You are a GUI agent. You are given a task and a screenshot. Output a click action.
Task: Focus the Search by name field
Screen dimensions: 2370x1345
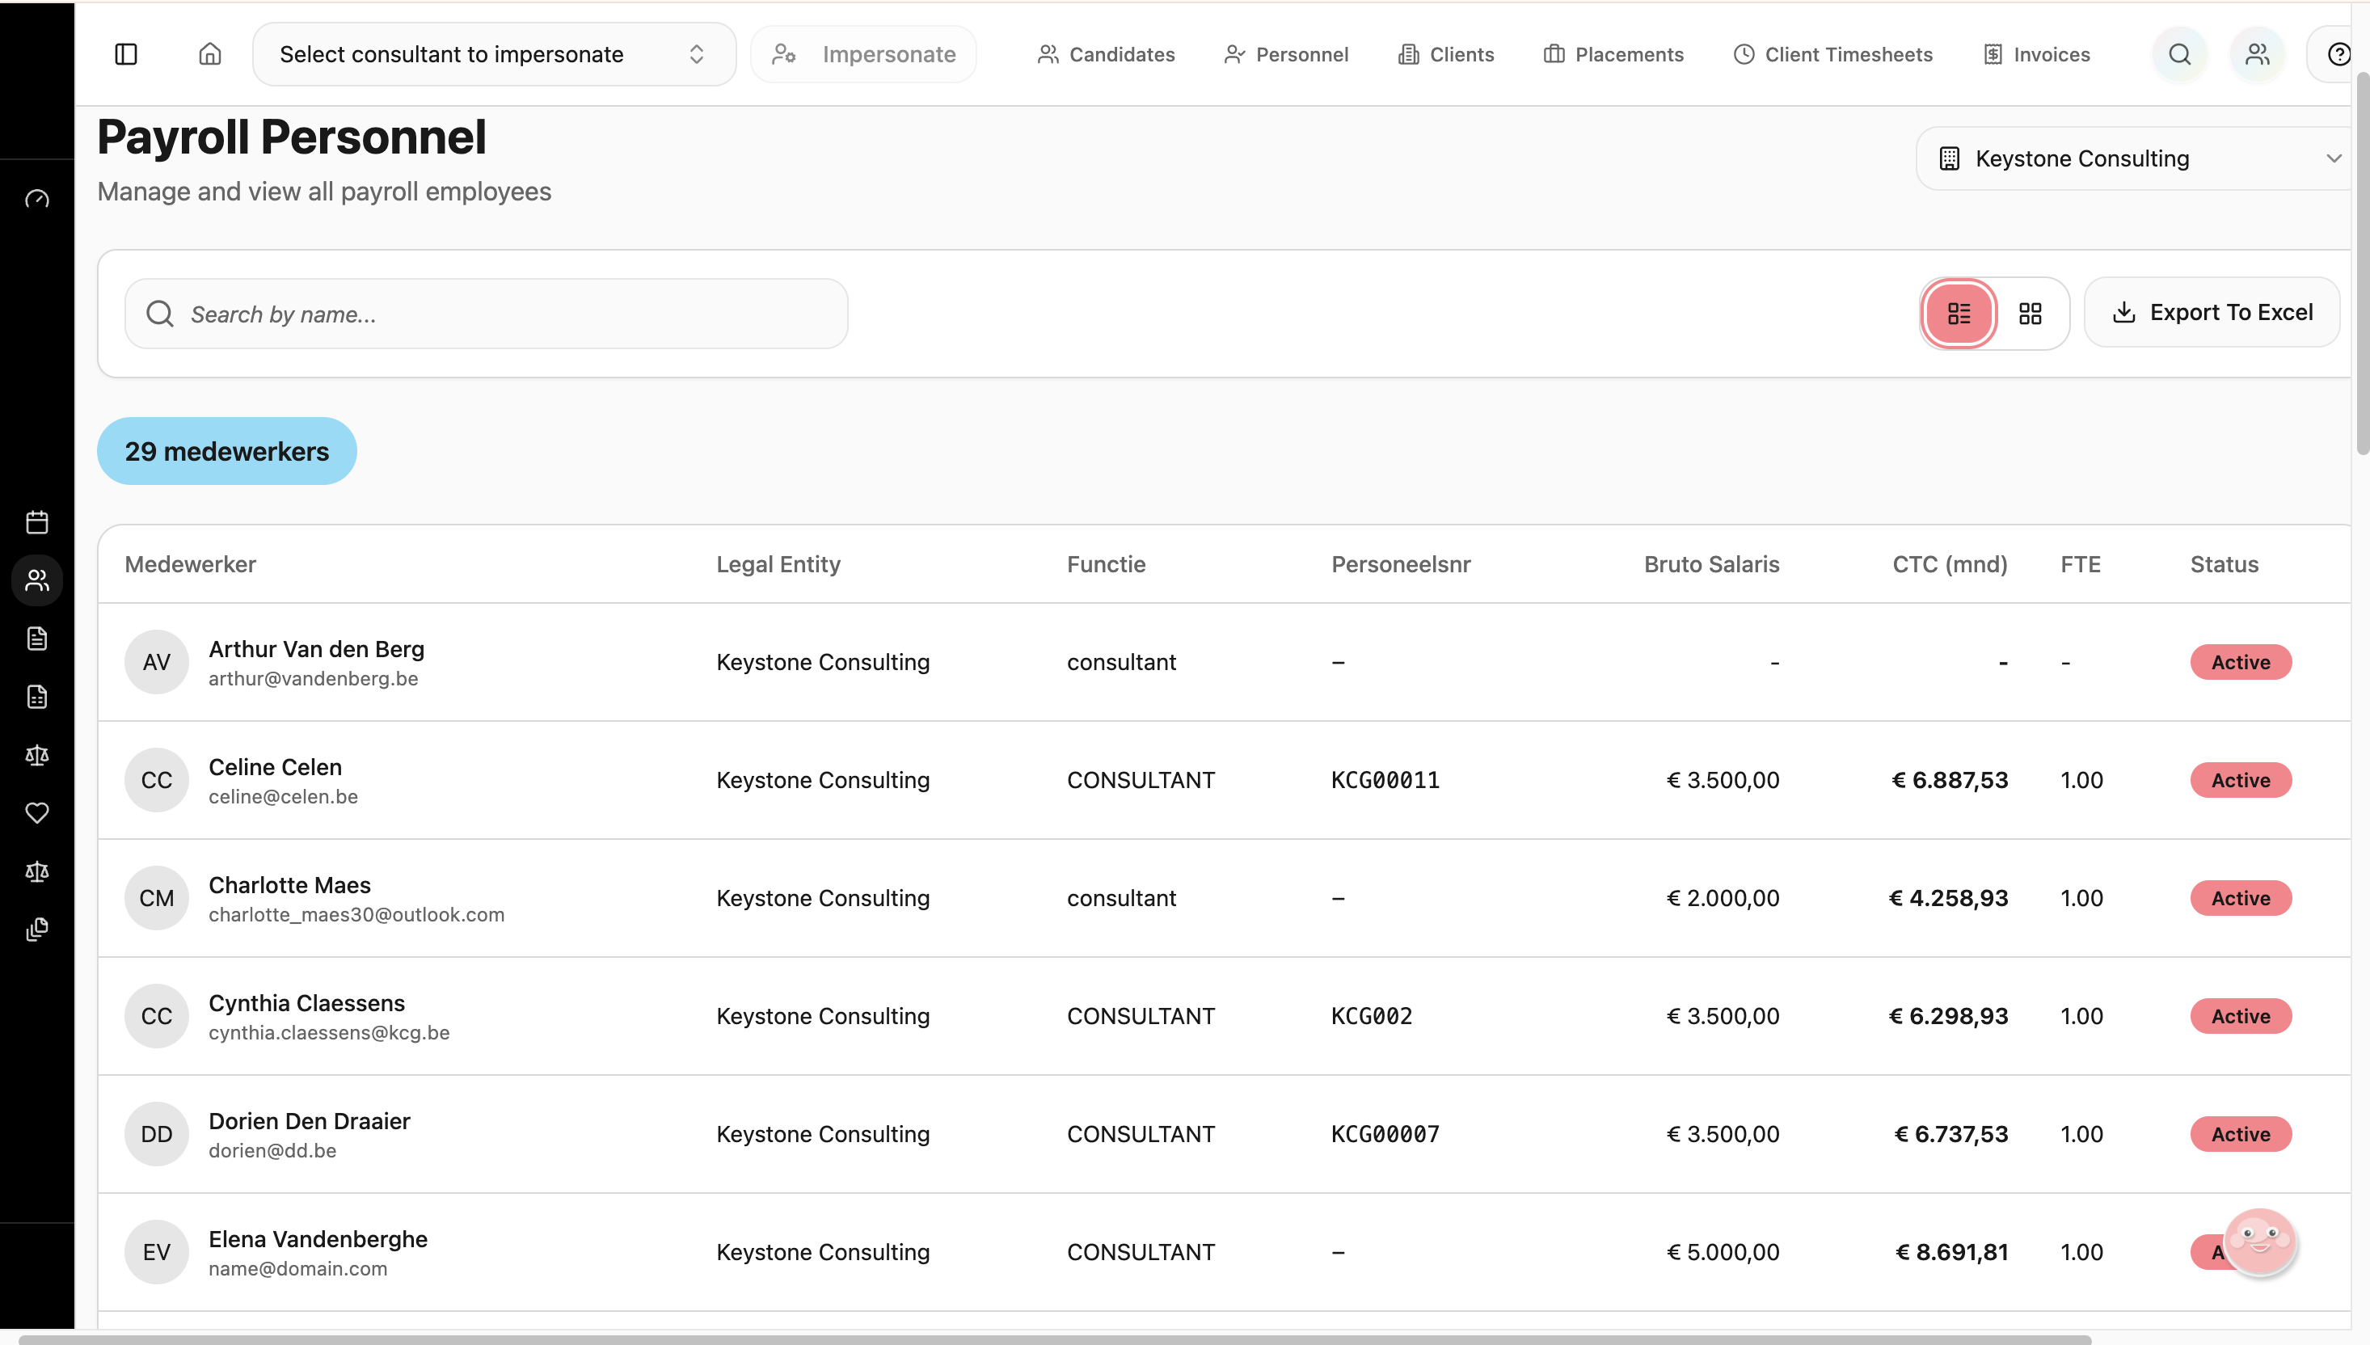click(x=487, y=314)
